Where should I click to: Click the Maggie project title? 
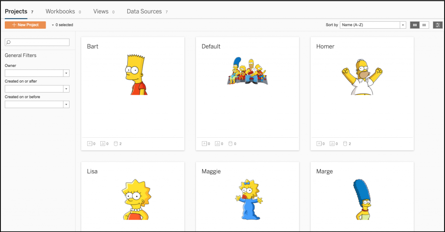coord(211,172)
